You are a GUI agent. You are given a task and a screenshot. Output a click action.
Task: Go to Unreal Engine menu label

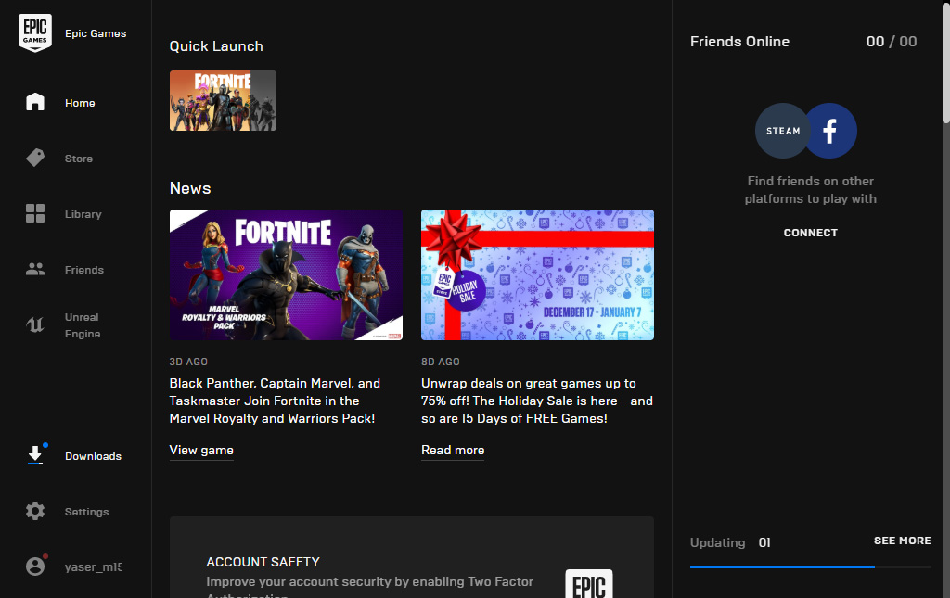pyautogui.click(x=83, y=325)
